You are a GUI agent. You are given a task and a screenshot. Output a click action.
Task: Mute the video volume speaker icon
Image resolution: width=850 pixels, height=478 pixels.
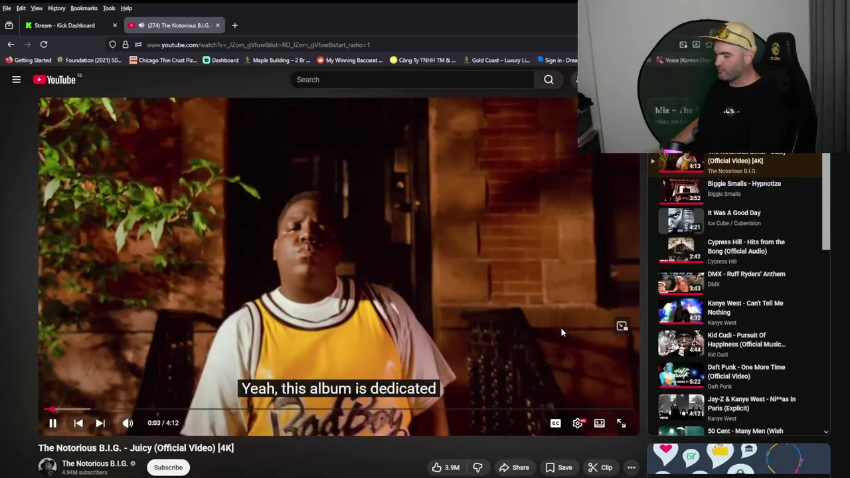pyautogui.click(x=127, y=423)
